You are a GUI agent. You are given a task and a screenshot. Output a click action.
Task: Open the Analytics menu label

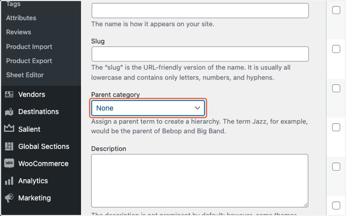pos(33,181)
